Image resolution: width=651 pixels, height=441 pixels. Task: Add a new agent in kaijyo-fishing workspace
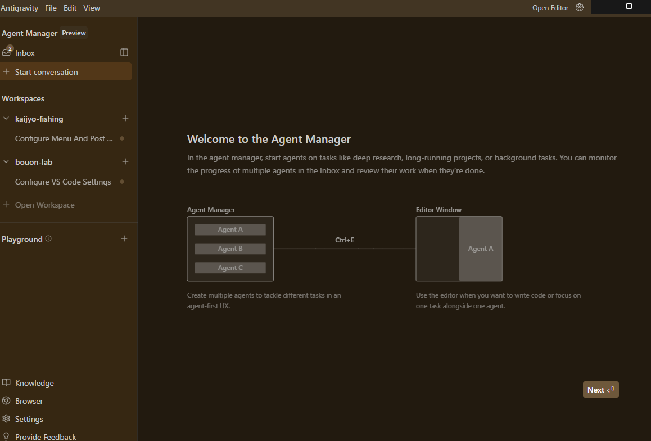(x=125, y=118)
